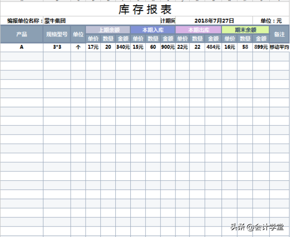Select the 上期余额 group header

(108, 30)
